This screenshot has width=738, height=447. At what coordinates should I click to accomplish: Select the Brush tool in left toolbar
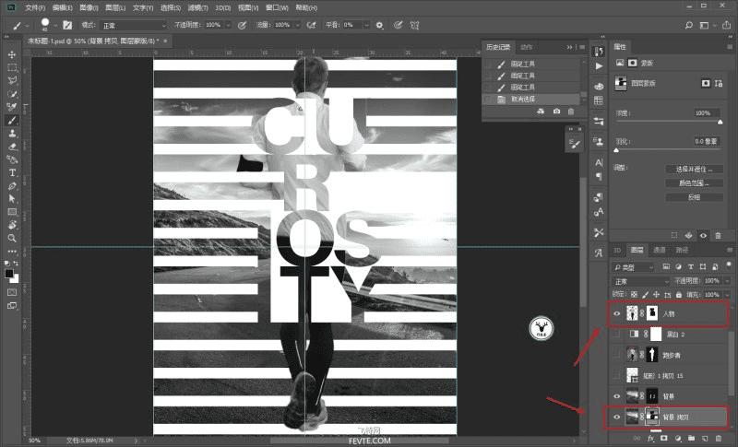(12, 121)
